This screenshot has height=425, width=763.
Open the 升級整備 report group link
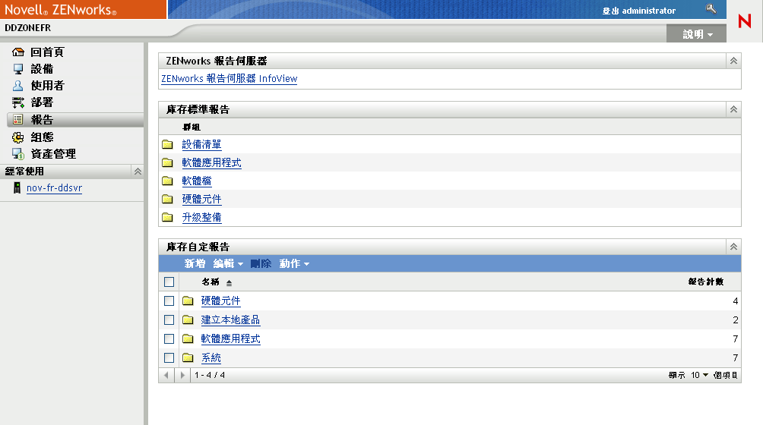click(201, 217)
